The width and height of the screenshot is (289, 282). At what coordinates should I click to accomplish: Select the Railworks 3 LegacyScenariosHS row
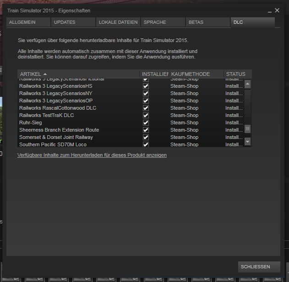(131, 86)
